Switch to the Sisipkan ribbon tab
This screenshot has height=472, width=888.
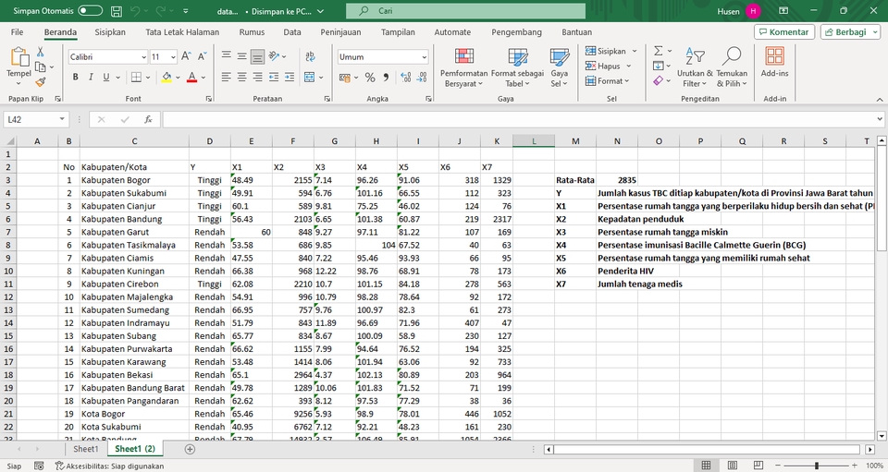[110, 32]
